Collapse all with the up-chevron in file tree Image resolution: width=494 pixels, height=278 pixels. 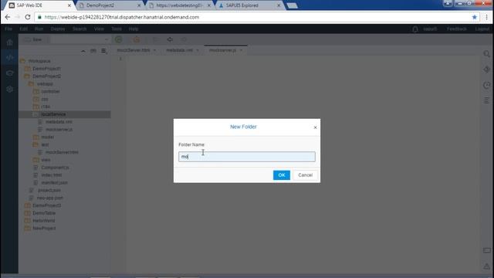point(83,51)
